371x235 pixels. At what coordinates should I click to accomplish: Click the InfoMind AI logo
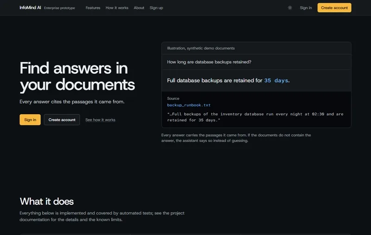30,7
